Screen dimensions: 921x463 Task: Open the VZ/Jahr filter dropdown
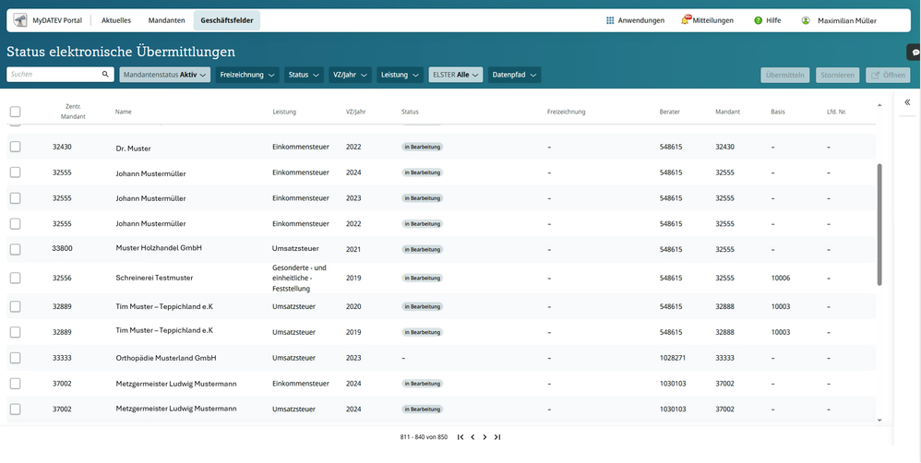click(x=350, y=75)
